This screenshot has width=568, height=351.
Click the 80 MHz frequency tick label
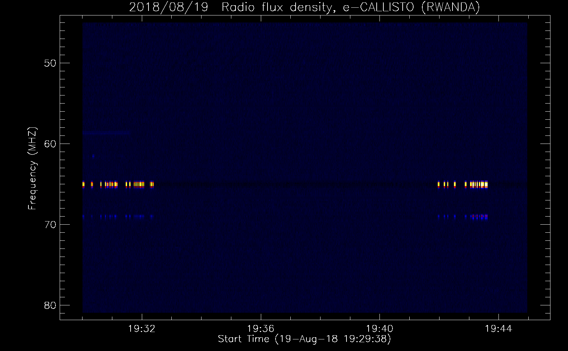(51, 305)
